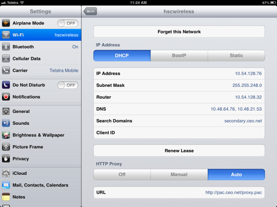
Task: Tap the Airplane Mode airplane icon
Action: (6, 23)
